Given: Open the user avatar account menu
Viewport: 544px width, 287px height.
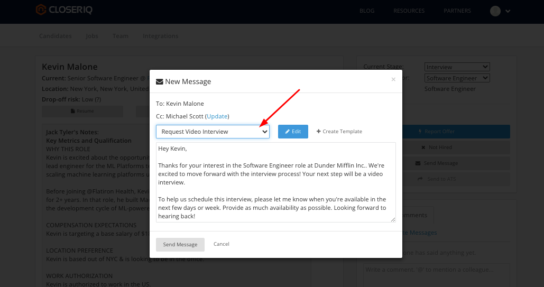Looking at the screenshot, I should (500, 11).
